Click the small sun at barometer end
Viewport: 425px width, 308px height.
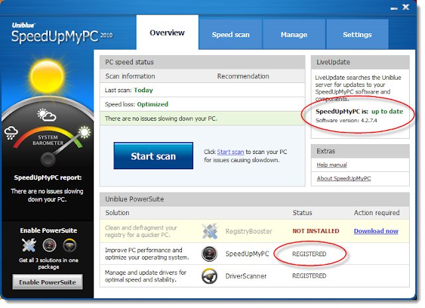pos(84,132)
